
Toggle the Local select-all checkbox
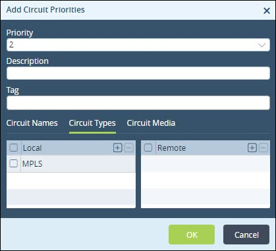[x=14, y=148]
